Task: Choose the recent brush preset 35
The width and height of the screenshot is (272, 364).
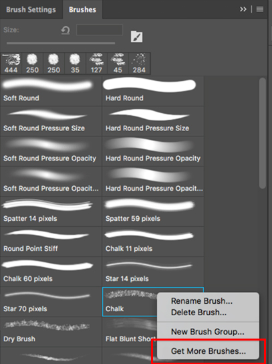Action: click(75, 64)
